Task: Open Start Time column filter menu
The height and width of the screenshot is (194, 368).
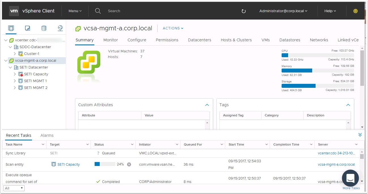Action: point(267,144)
